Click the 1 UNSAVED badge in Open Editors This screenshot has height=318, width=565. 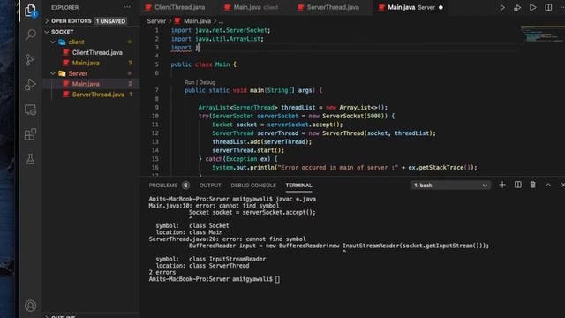coord(110,21)
